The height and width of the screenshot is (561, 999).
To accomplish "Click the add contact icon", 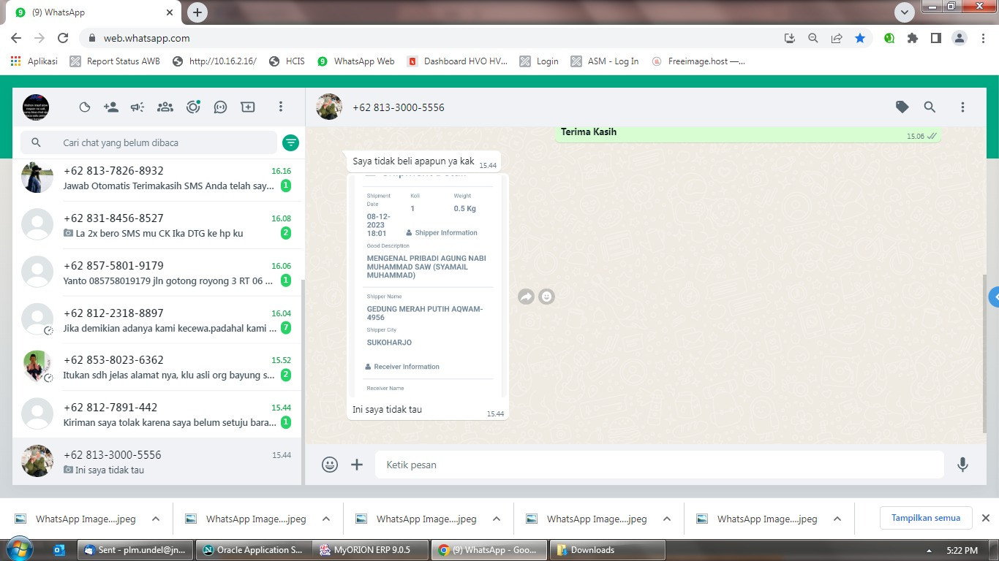I will click(x=111, y=107).
